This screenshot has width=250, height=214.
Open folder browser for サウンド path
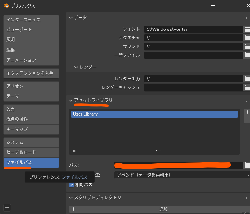pyautogui.click(x=247, y=46)
